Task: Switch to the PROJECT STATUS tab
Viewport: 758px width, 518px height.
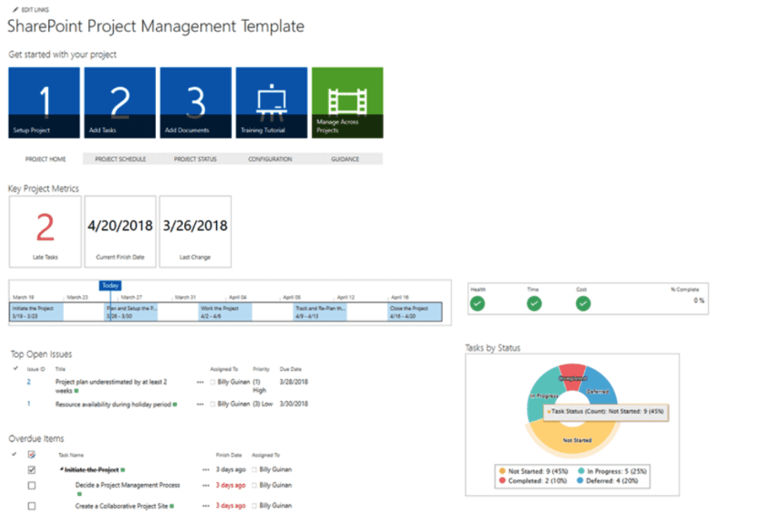Action: point(195,159)
